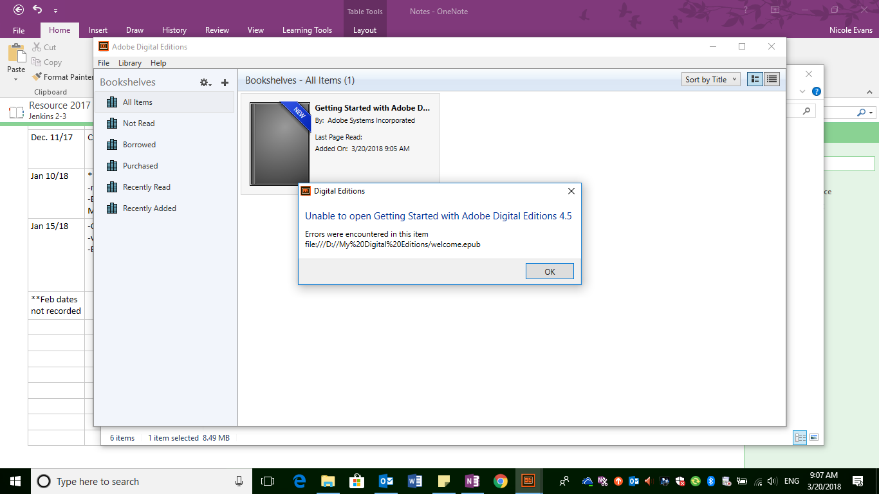The height and width of the screenshot is (494, 879).
Task: Switch to list view in Digital Editions
Action: (x=772, y=79)
